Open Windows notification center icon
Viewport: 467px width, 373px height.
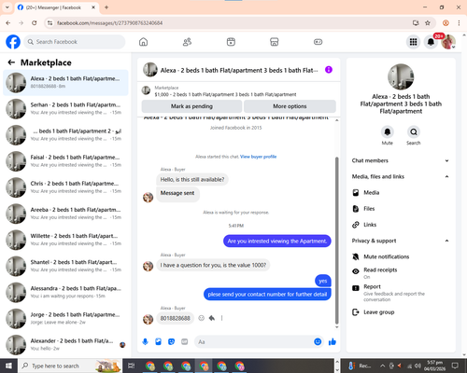click(x=455, y=366)
